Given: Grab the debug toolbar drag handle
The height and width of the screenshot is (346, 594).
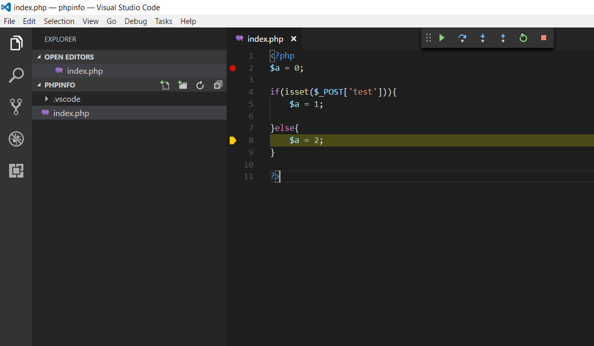Looking at the screenshot, I should (x=428, y=38).
